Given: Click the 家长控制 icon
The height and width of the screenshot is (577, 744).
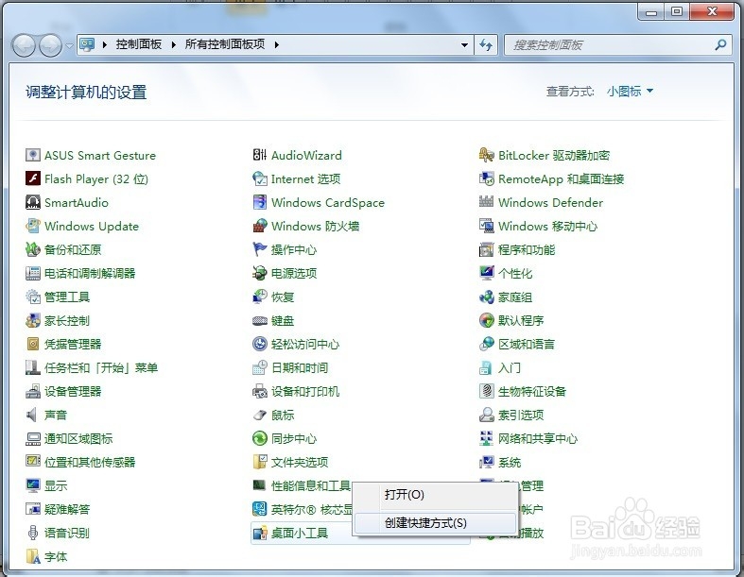Looking at the screenshot, I should point(33,320).
